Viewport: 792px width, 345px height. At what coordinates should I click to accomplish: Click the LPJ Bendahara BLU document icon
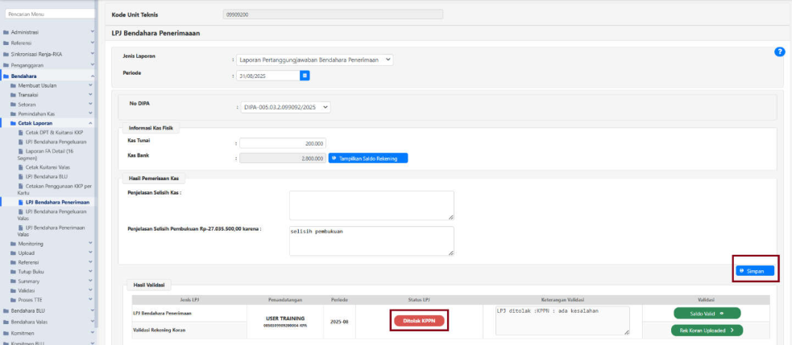coord(21,175)
